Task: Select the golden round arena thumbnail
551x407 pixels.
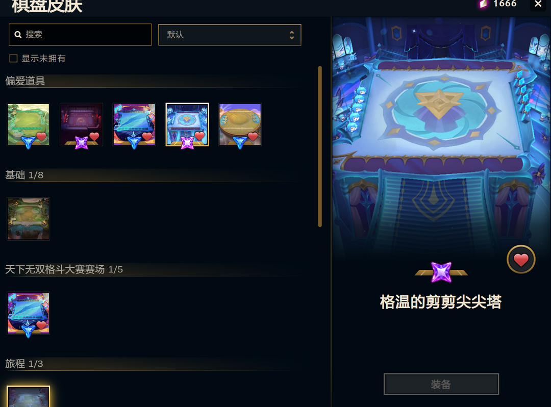Action: pos(240,124)
